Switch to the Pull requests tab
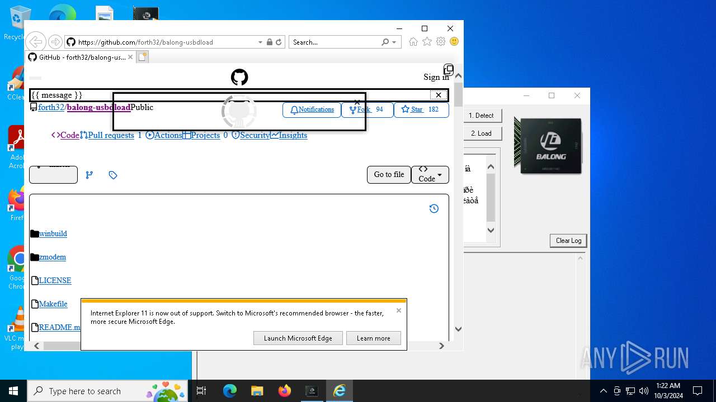716x402 pixels. tap(111, 135)
